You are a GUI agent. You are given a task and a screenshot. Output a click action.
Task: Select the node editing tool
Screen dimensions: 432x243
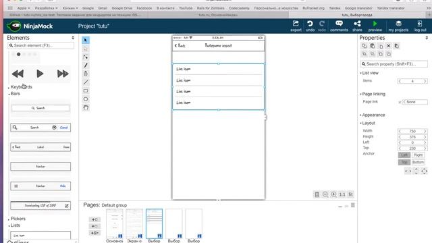click(86, 57)
